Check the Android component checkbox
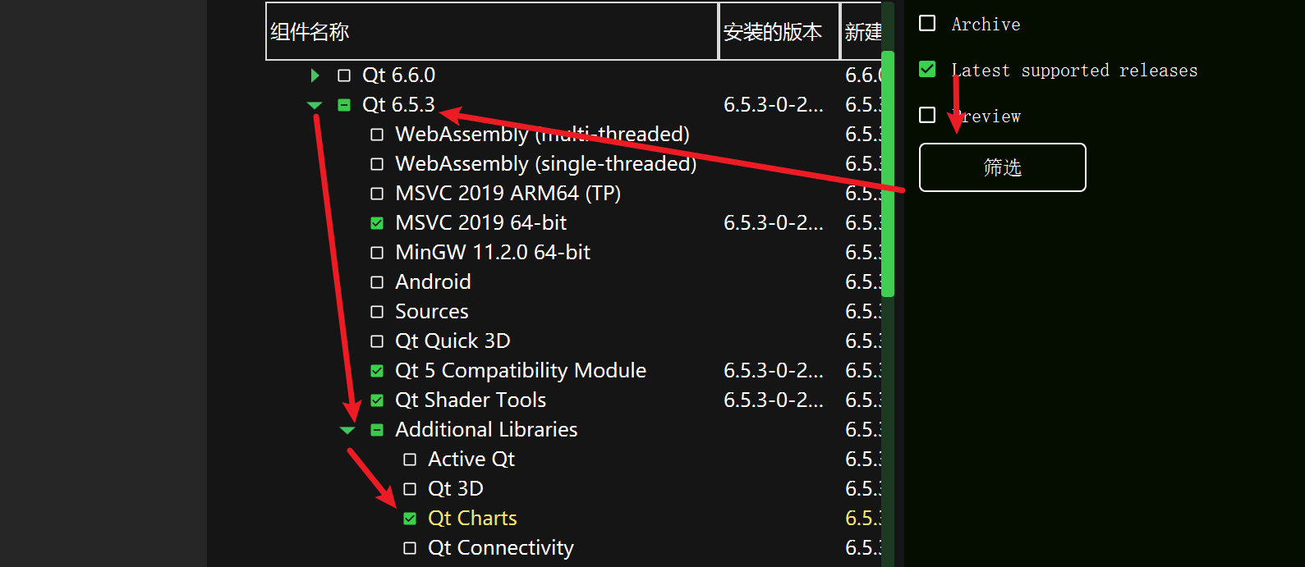 click(x=377, y=282)
